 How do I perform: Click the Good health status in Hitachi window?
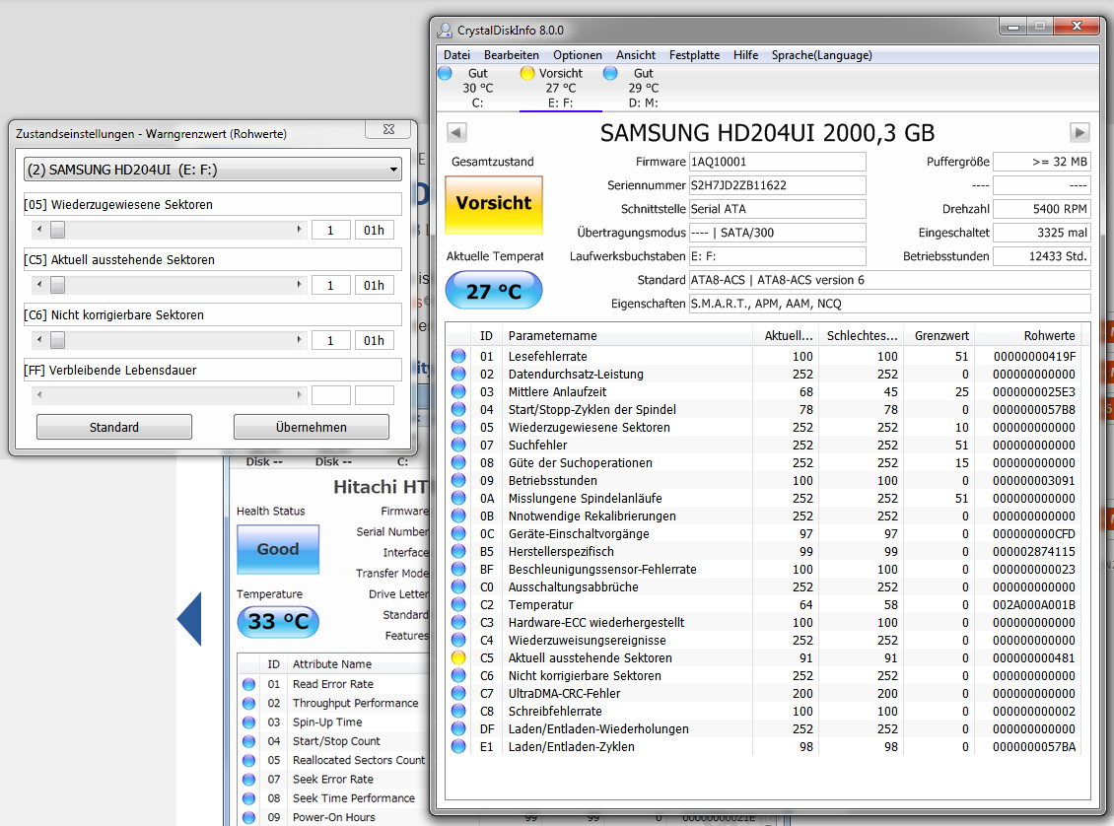pos(278,549)
